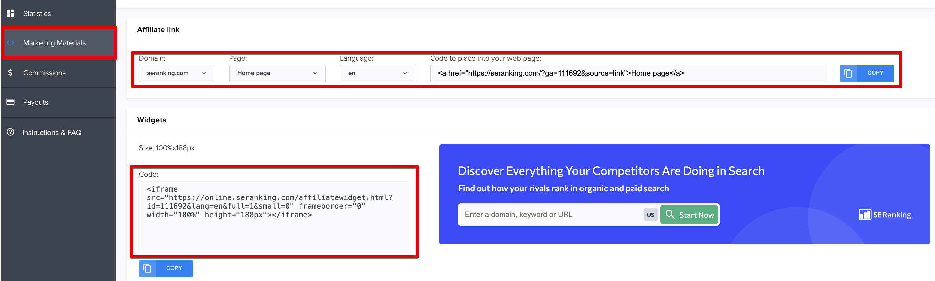Image resolution: width=935 pixels, height=281 pixels.
Task: Click the Payouts credit card icon
Action: tap(11, 102)
